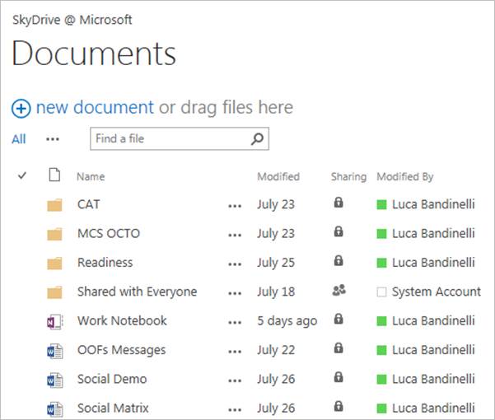Open the ellipsis menu for CAT
The width and height of the screenshot is (495, 420).
(235, 207)
